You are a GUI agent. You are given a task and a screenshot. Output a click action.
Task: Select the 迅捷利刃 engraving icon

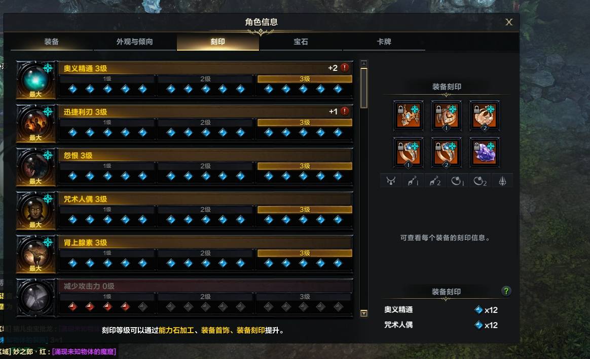[36, 124]
